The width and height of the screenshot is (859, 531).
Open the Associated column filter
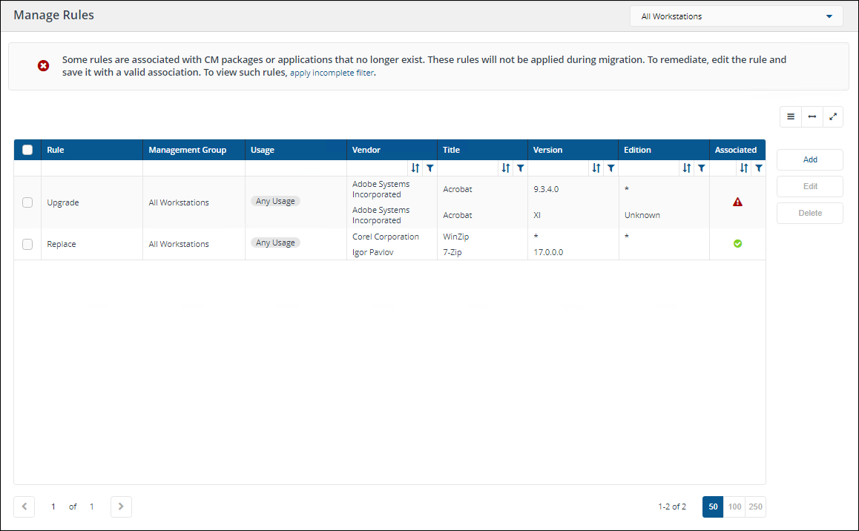pos(758,168)
